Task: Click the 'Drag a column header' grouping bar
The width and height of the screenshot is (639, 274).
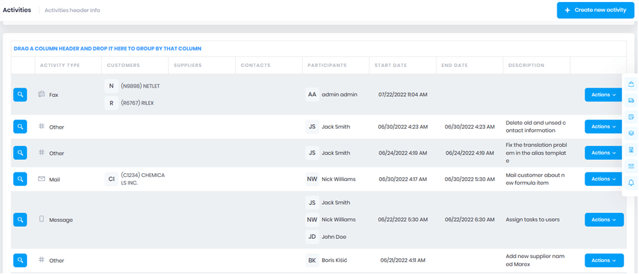Action: [x=319, y=48]
